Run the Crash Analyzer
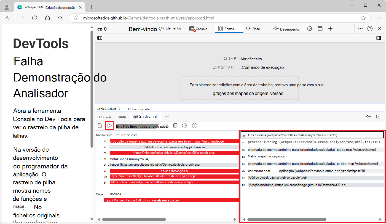 tap(109, 125)
